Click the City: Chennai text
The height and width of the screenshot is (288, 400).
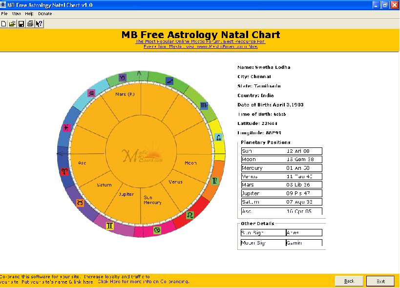254,77
